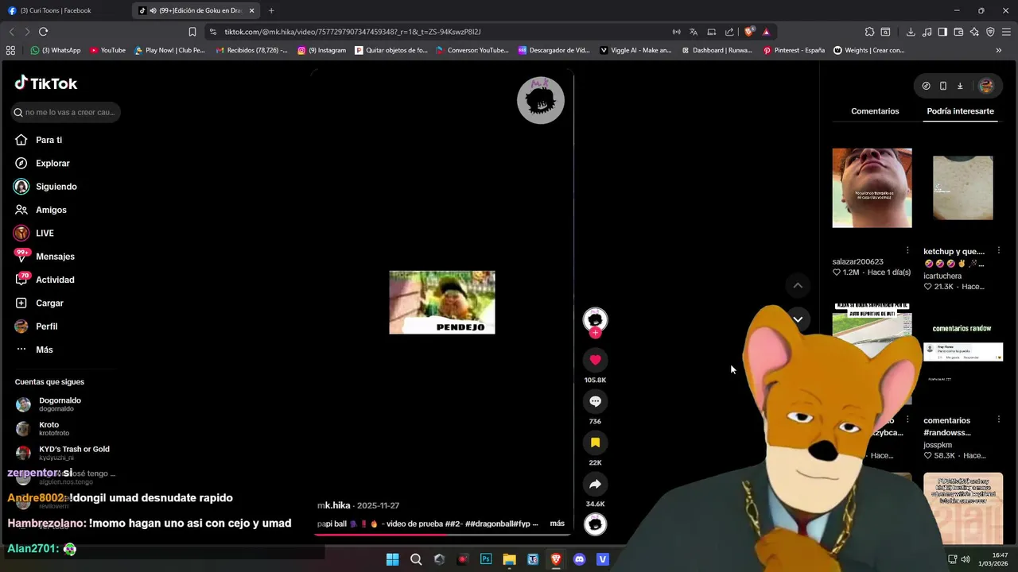
Task: Open Perfil in sidebar
Action: [36, 327]
